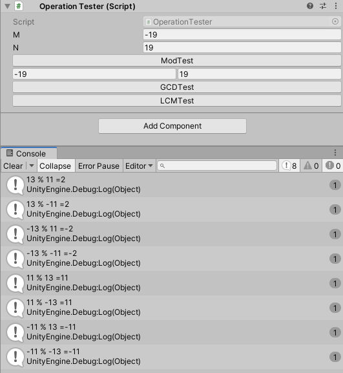Image resolution: width=343 pixels, height=373 pixels.
Task: Click the M value input field
Action: pyautogui.click(x=242, y=35)
